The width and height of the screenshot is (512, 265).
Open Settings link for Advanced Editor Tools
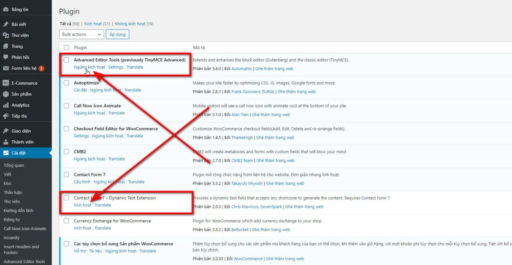coord(116,67)
